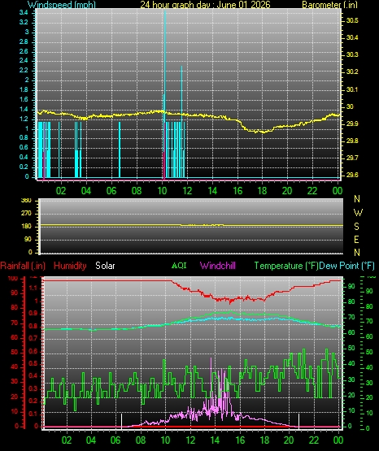
Task: Click the Windchill legend label
Action: coord(218,266)
